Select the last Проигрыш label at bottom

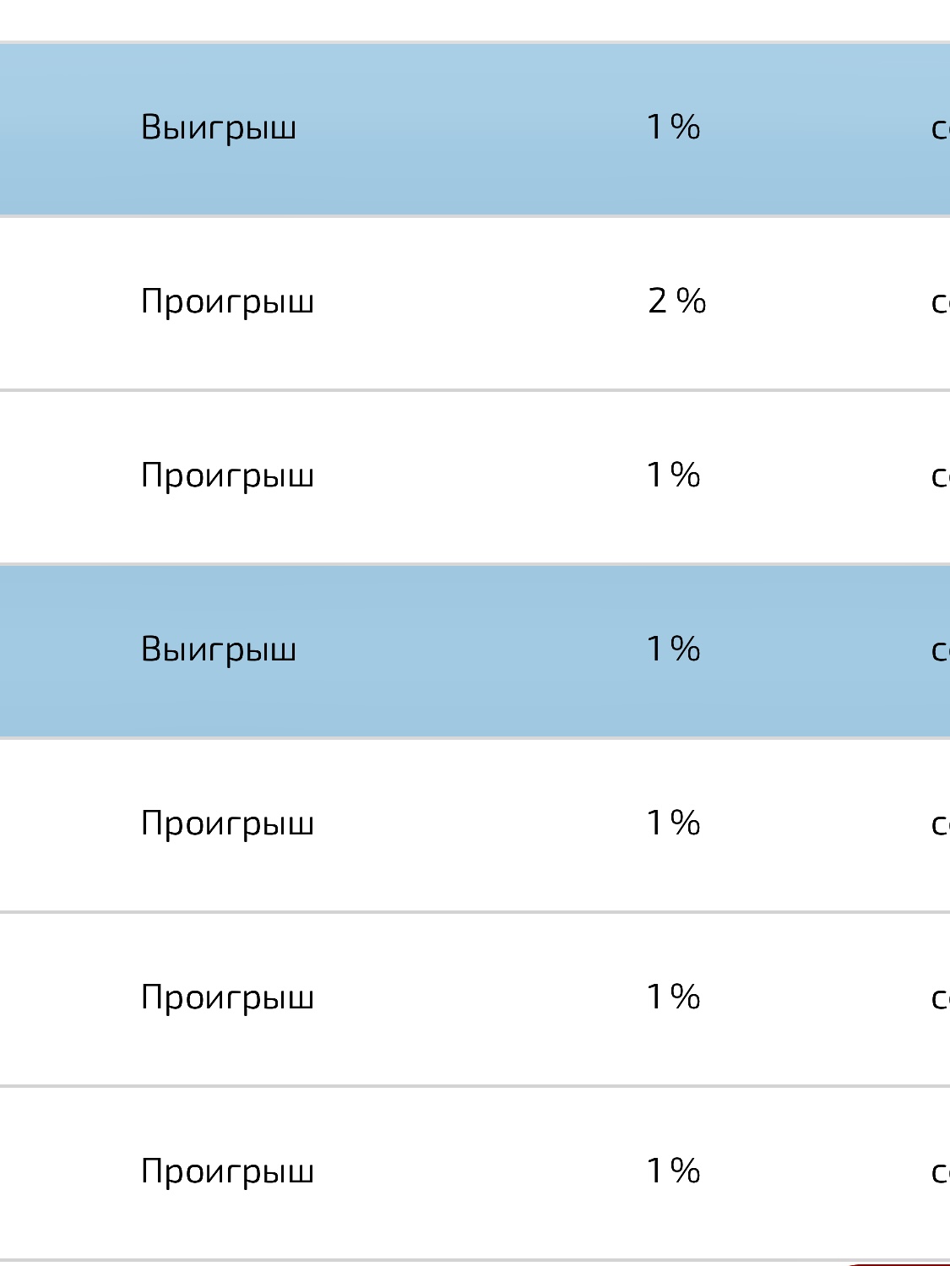pyautogui.click(x=227, y=1172)
